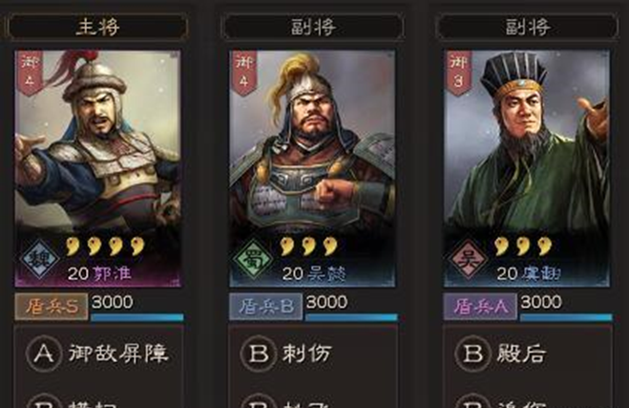The height and width of the screenshot is (408, 629).
Task: Click the 蜀 faction diamond icon
Action: click(253, 258)
